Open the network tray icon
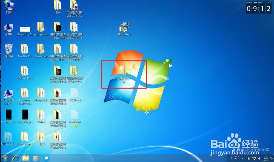Viewport: 274px width, 162px height. coord(254,158)
